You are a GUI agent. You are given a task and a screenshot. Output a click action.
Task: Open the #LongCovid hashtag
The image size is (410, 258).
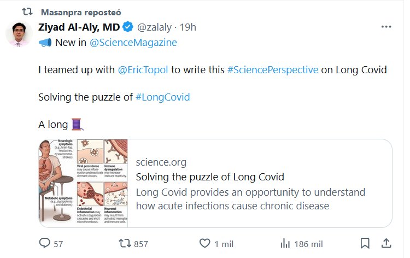tap(162, 97)
